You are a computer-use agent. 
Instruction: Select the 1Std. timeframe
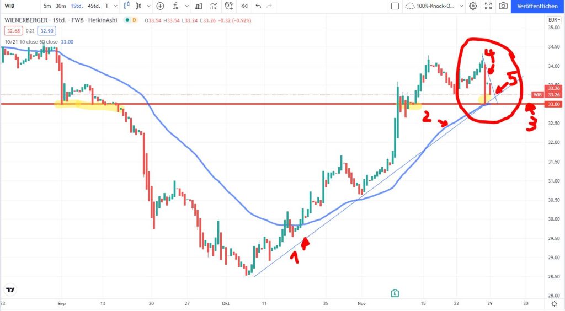pos(76,6)
